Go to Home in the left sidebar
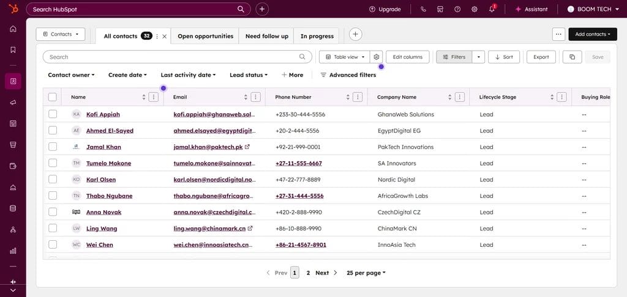This screenshot has width=627, height=297. tap(13, 29)
